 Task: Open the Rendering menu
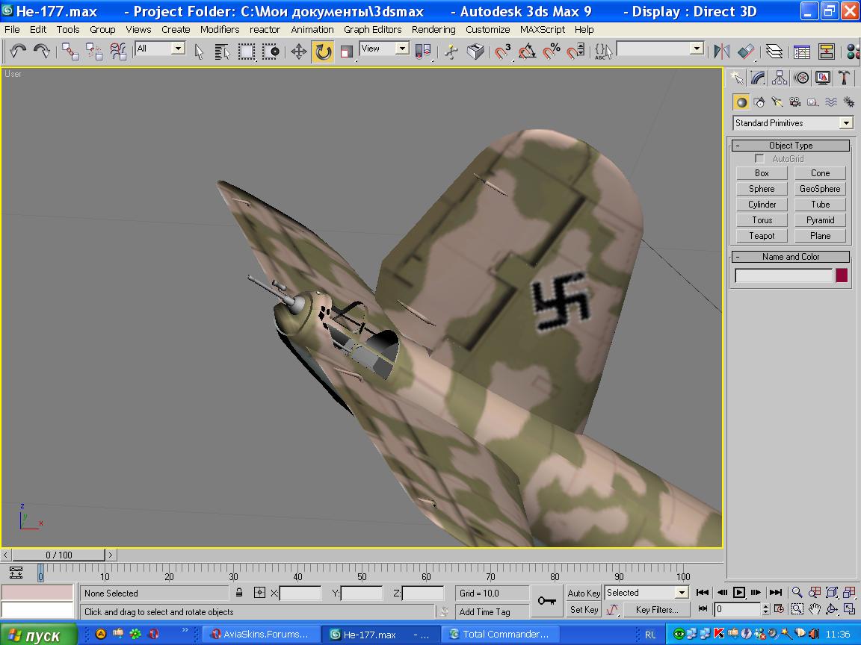click(x=433, y=29)
